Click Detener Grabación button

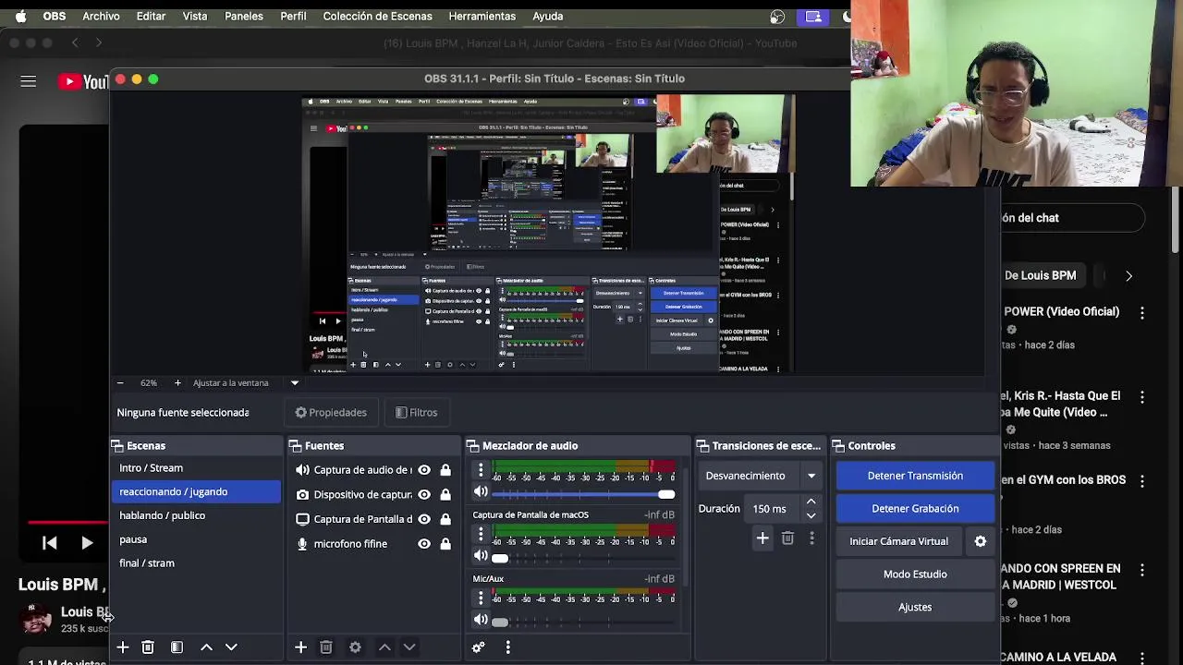[x=915, y=508]
